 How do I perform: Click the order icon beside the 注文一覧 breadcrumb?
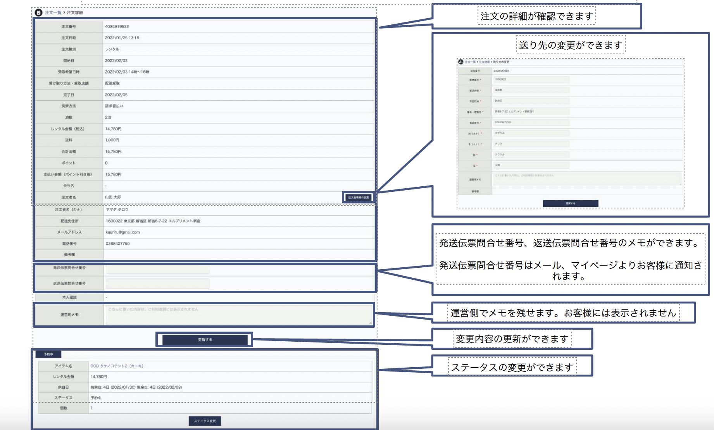click(38, 13)
